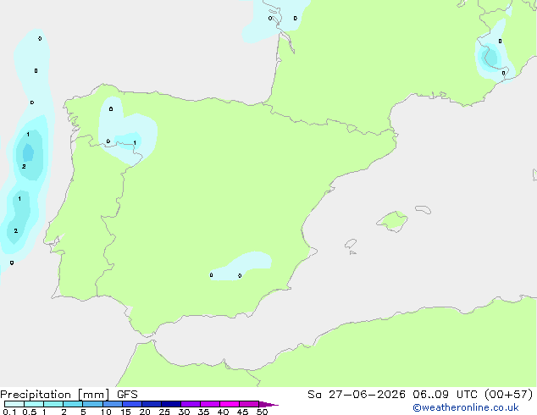Click the legend label "10"
The height and width of the screenshot is (415, 537).
106,412
